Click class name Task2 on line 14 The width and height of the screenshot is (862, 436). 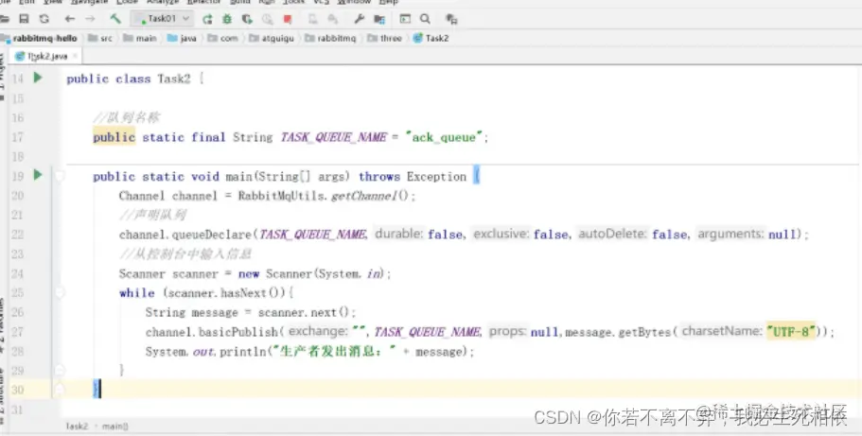click(x=174, y=78)
